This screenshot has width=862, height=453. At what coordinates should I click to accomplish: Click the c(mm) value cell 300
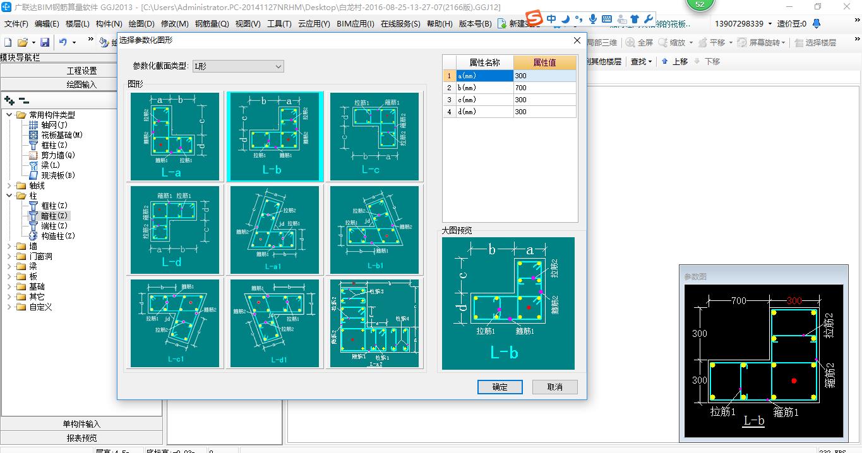tap(544, 100)
